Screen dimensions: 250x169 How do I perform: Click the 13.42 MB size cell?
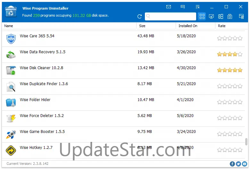coord(146,68)
